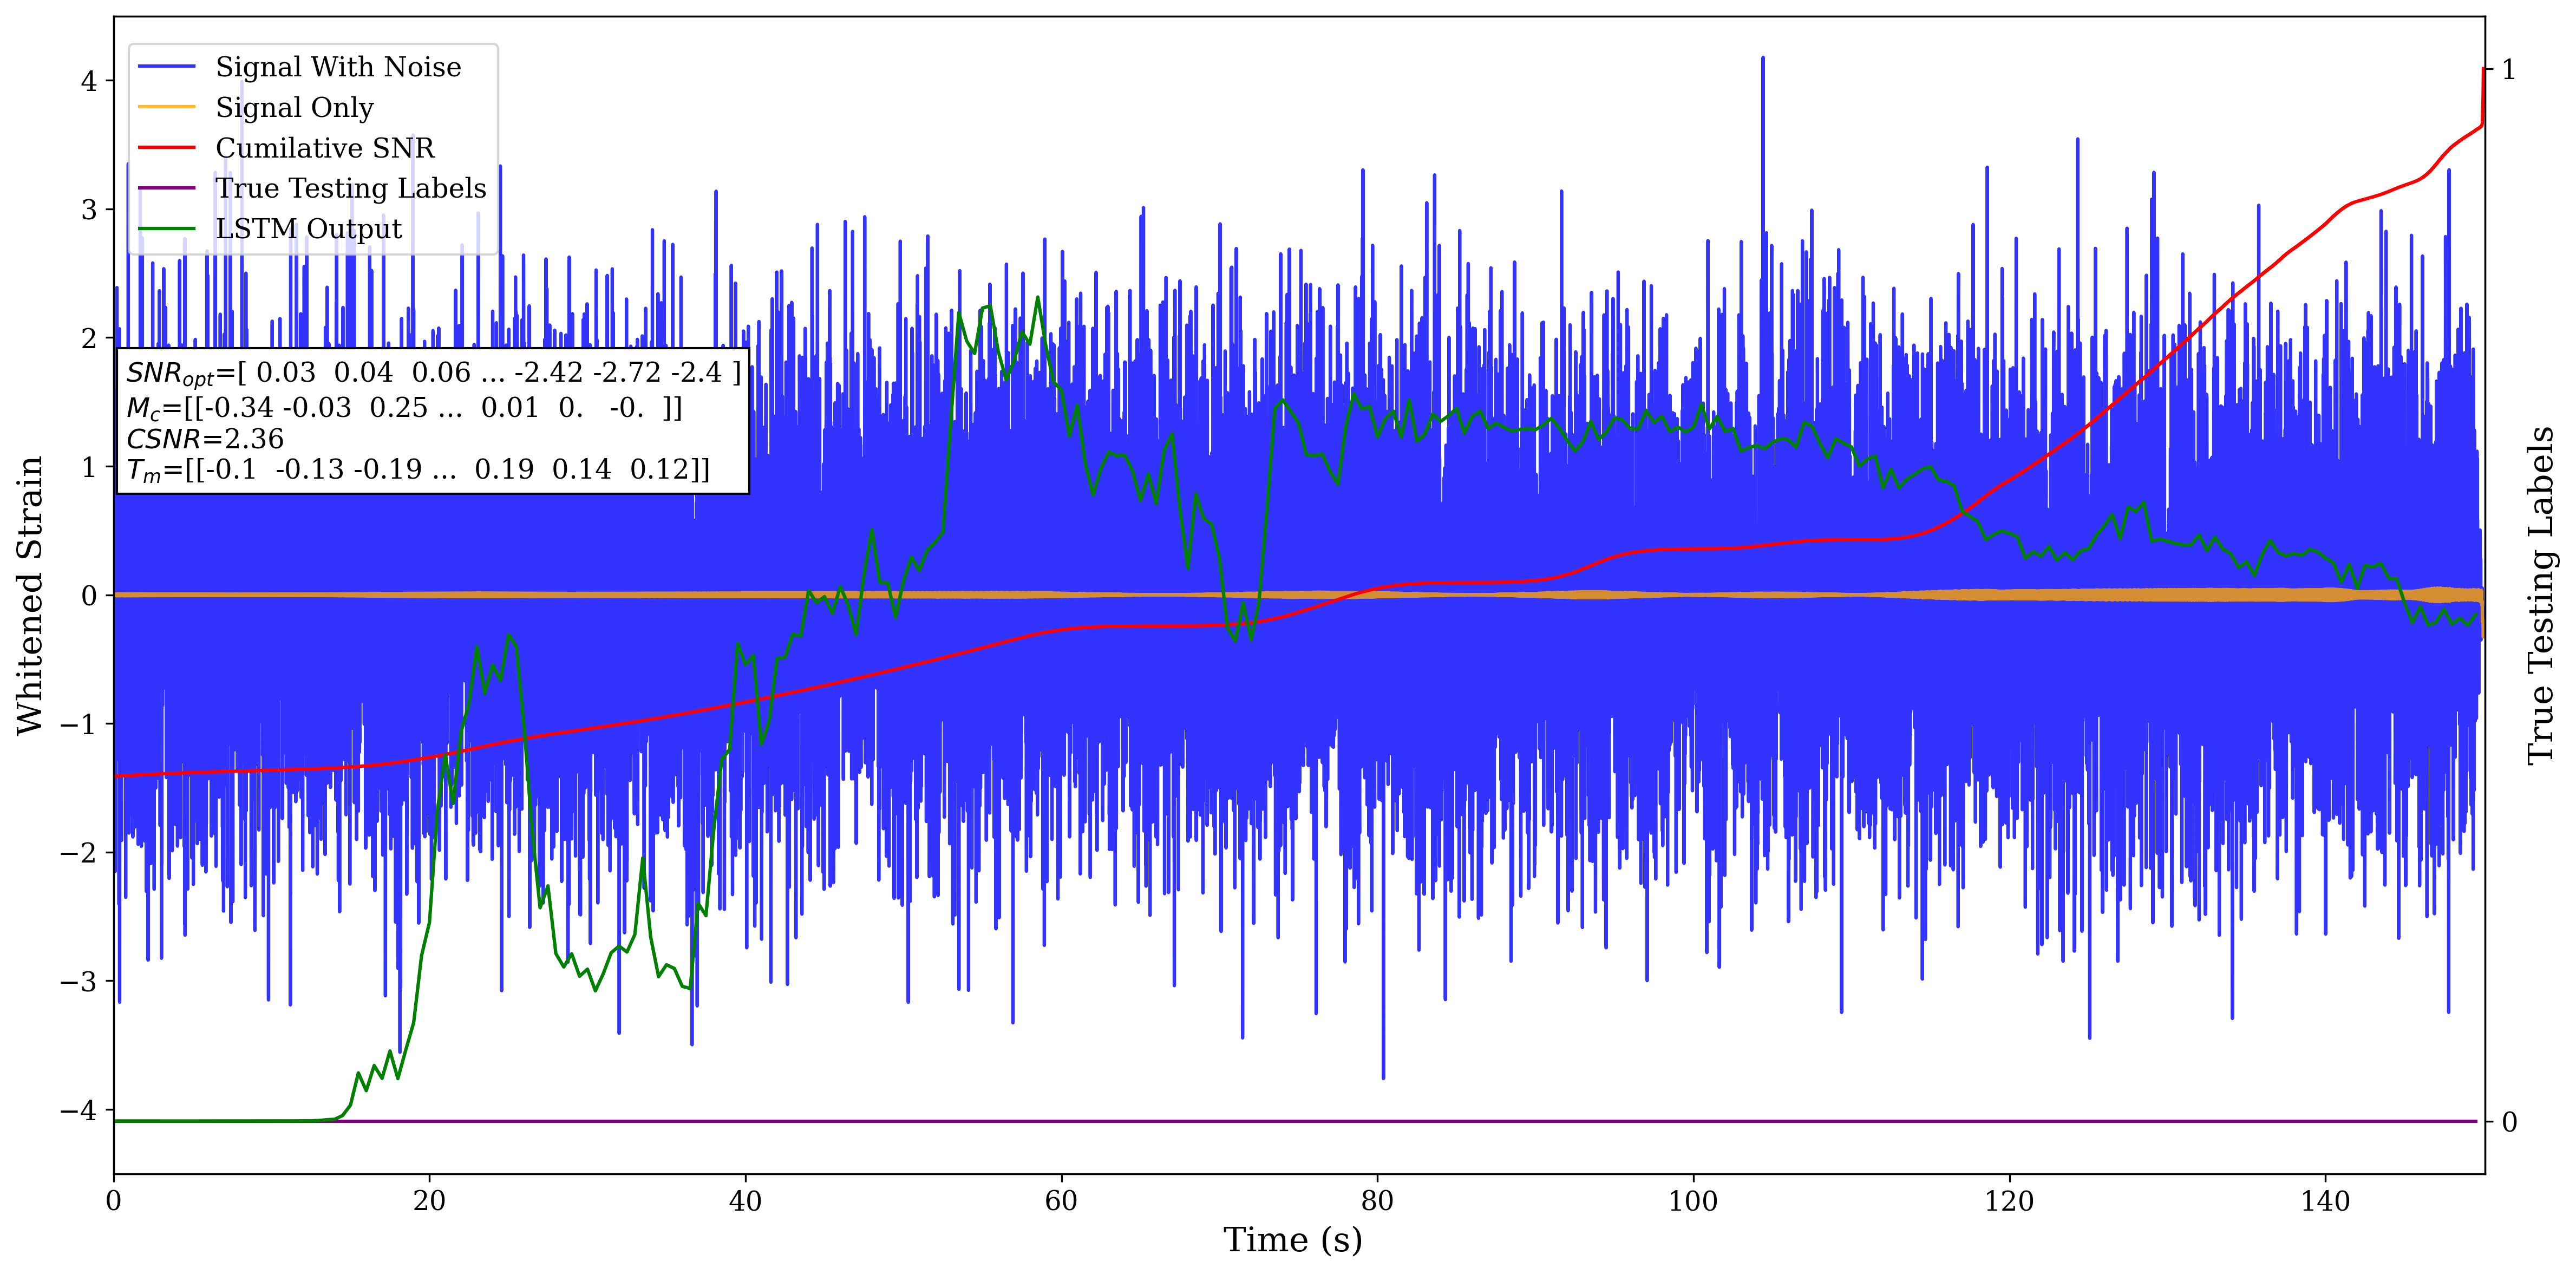
Task: Click the right axis tick label 1
Action: (2508, 70)
